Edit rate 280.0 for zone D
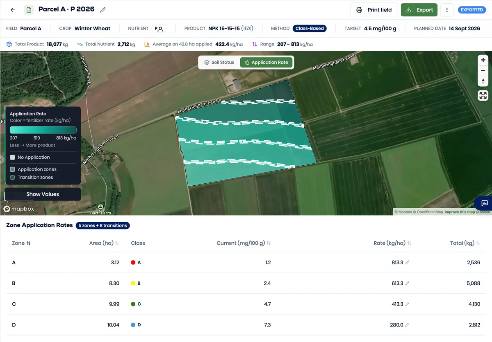 (x=407, y=325)
